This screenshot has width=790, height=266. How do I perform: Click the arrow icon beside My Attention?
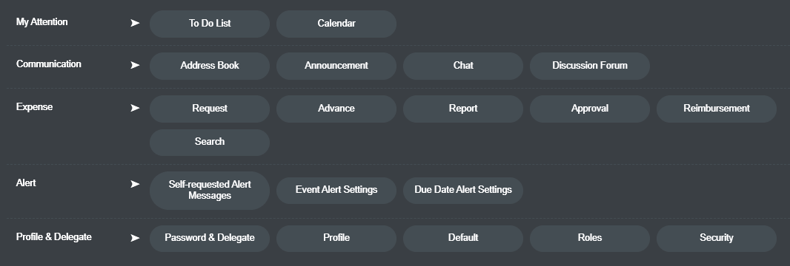[135, 23]
